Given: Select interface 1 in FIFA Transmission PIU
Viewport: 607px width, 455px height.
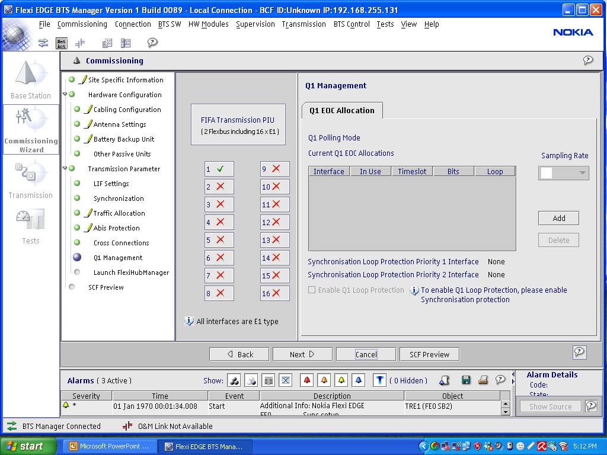Looking at the screenshot, I should pyautogui.click(x=219, y=169).
